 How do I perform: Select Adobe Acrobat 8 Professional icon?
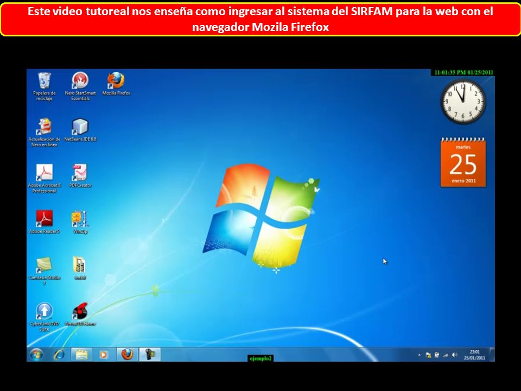(44, 179)
